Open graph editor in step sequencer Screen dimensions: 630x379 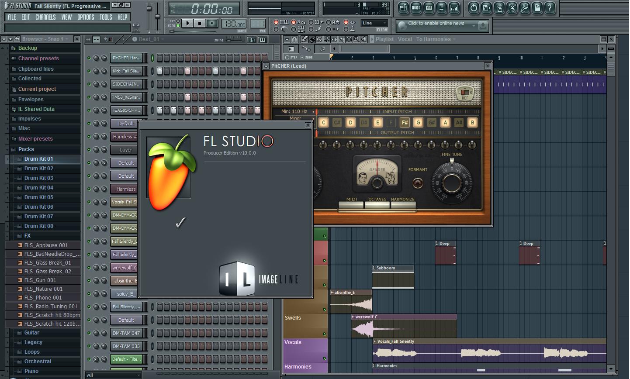point(252,40)
